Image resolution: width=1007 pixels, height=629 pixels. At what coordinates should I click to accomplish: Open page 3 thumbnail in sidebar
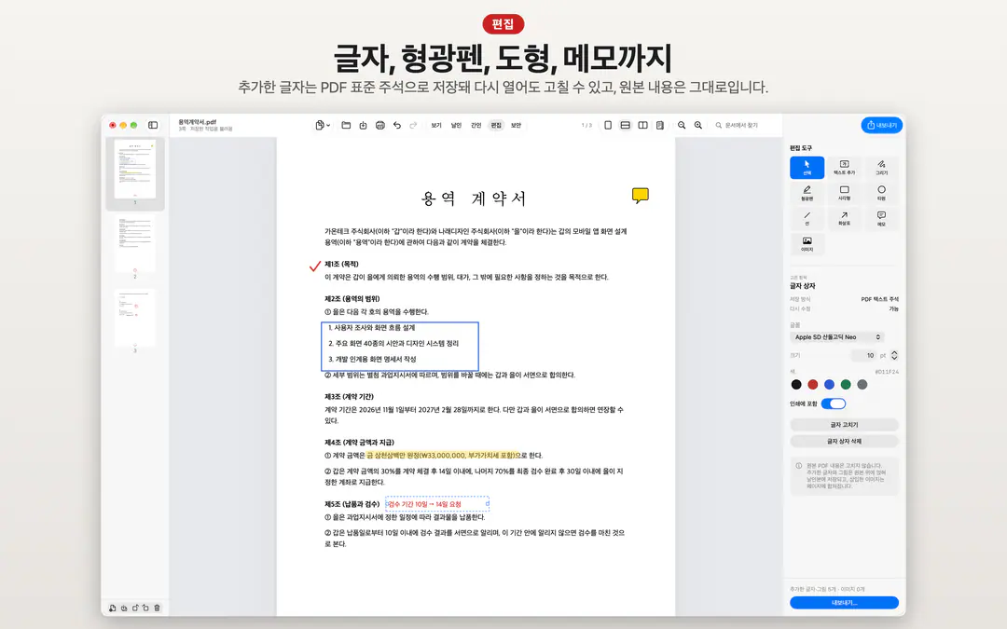[135, 317]
